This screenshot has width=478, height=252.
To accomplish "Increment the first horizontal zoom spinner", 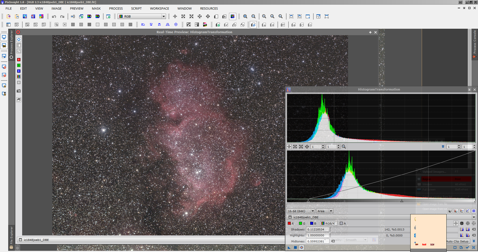I will click(x=323, y=146).
